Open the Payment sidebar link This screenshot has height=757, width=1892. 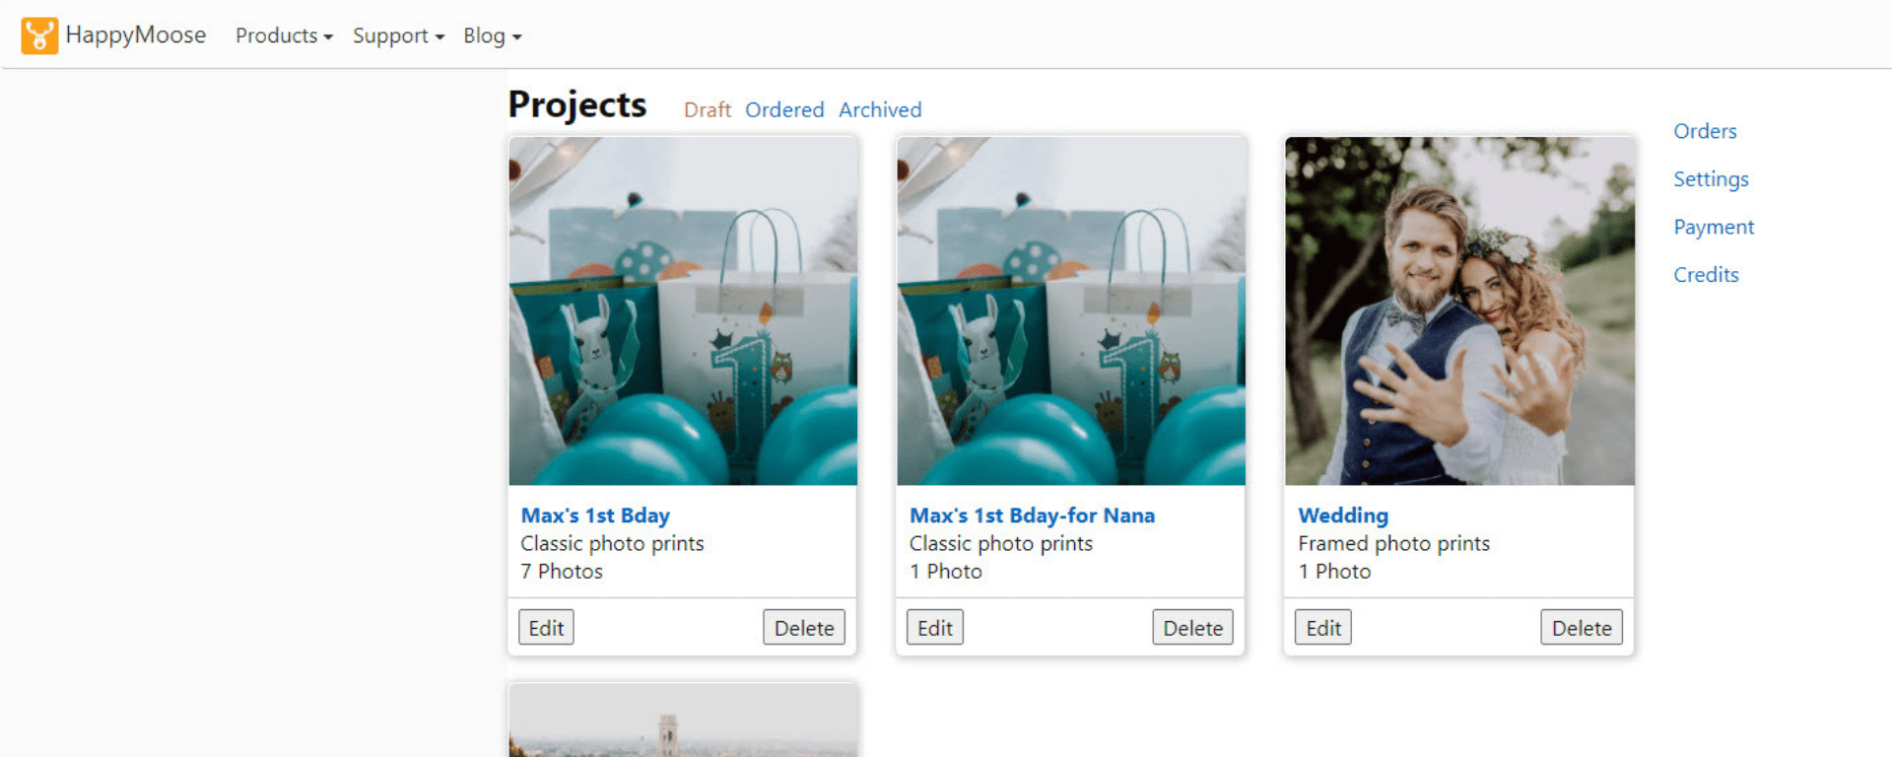point(1714,227)
